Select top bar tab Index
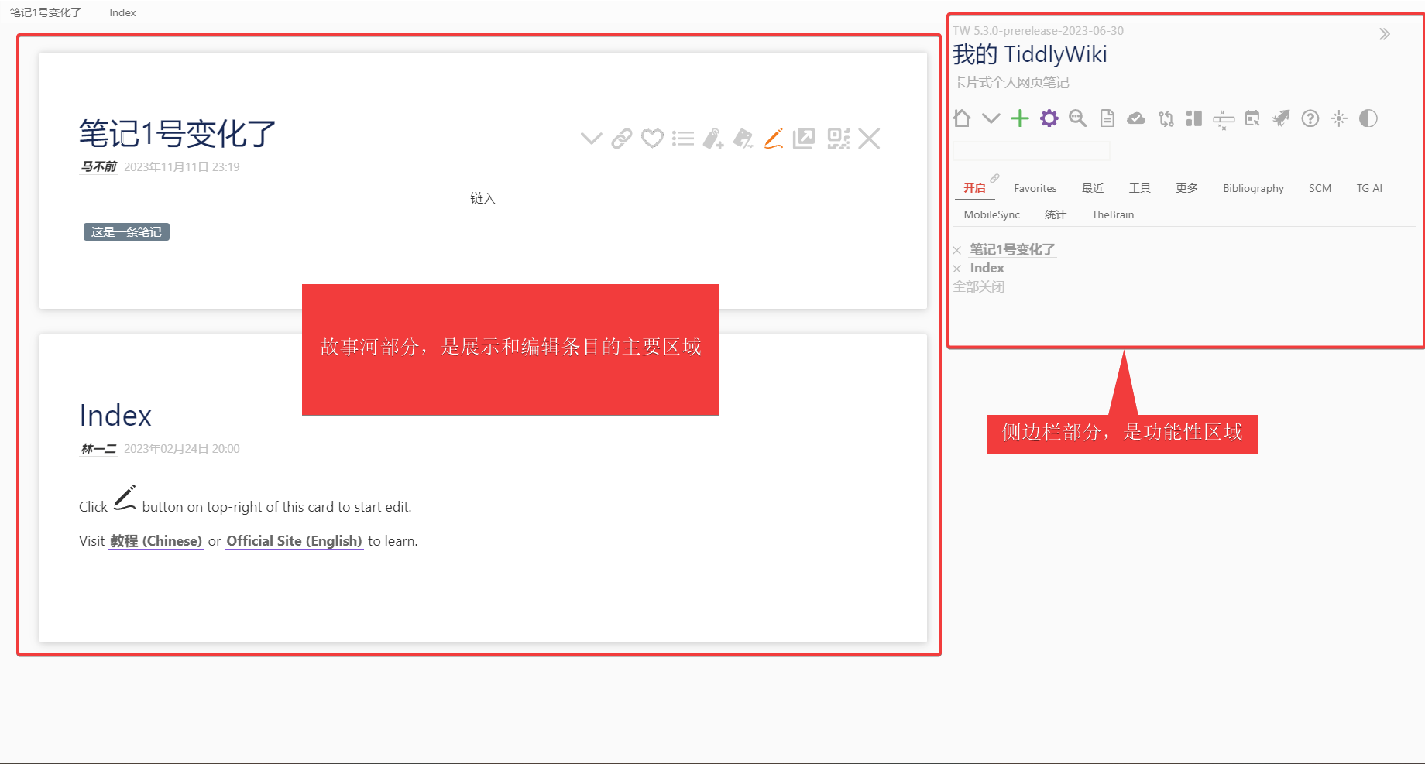This screenshot has height=764, width=1425. tap(122, 12)
